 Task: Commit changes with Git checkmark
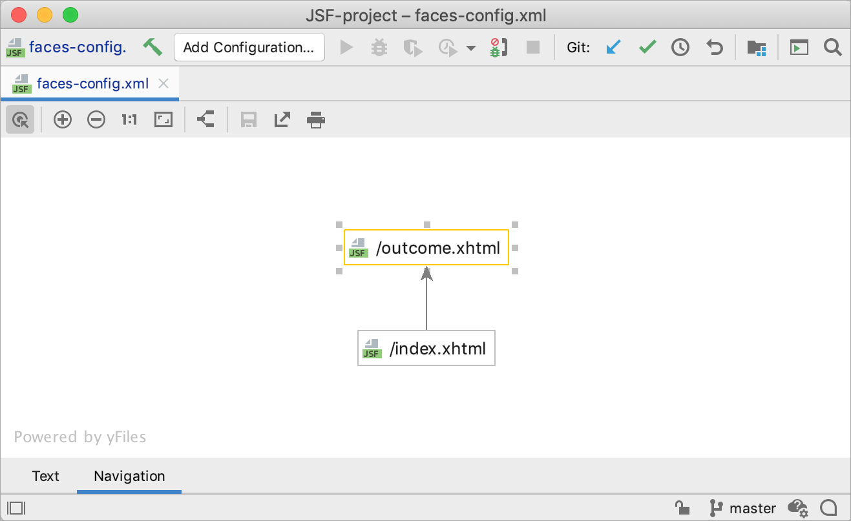tap(647, 47)
